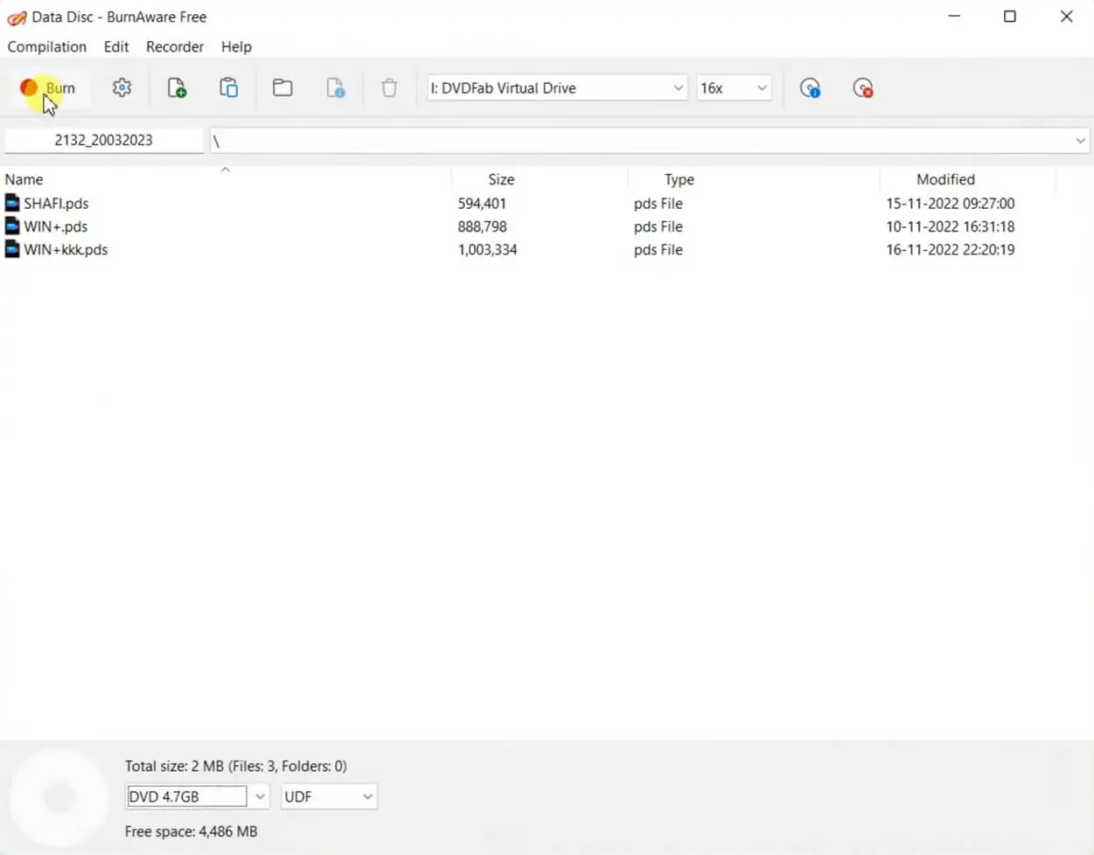The height and width of the screenshot is (855, 1094).
Task: Open the DVD 4.7GB disc size dropdown
Action: click(198, 796)
